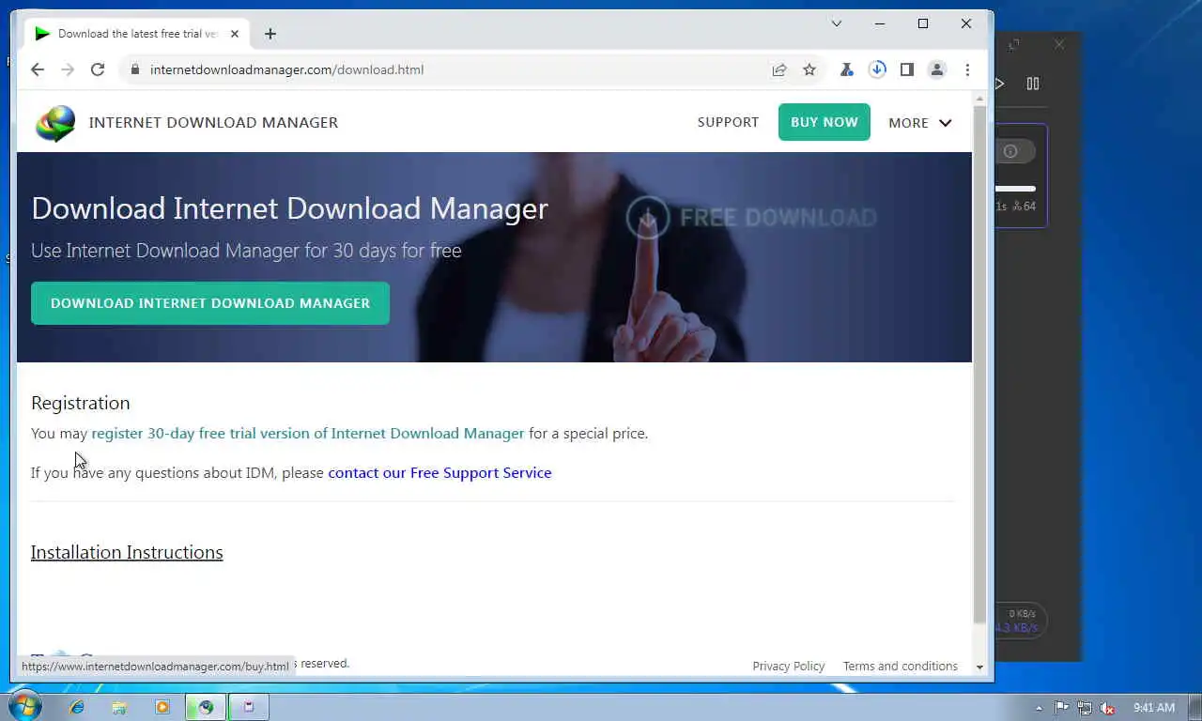Click the INTERNET DOWNLOAD MANAGER site title
The width and height of the screenshot is (1202, 721).
coord(213,122)
